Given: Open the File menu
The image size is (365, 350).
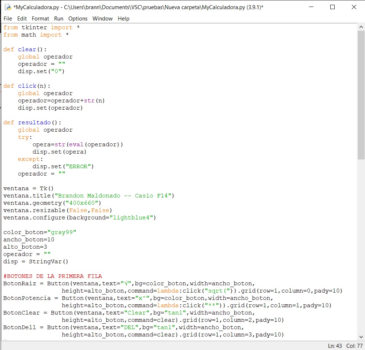Looking at the screenshot, I should pyautogui.click(x=8, y=18).
